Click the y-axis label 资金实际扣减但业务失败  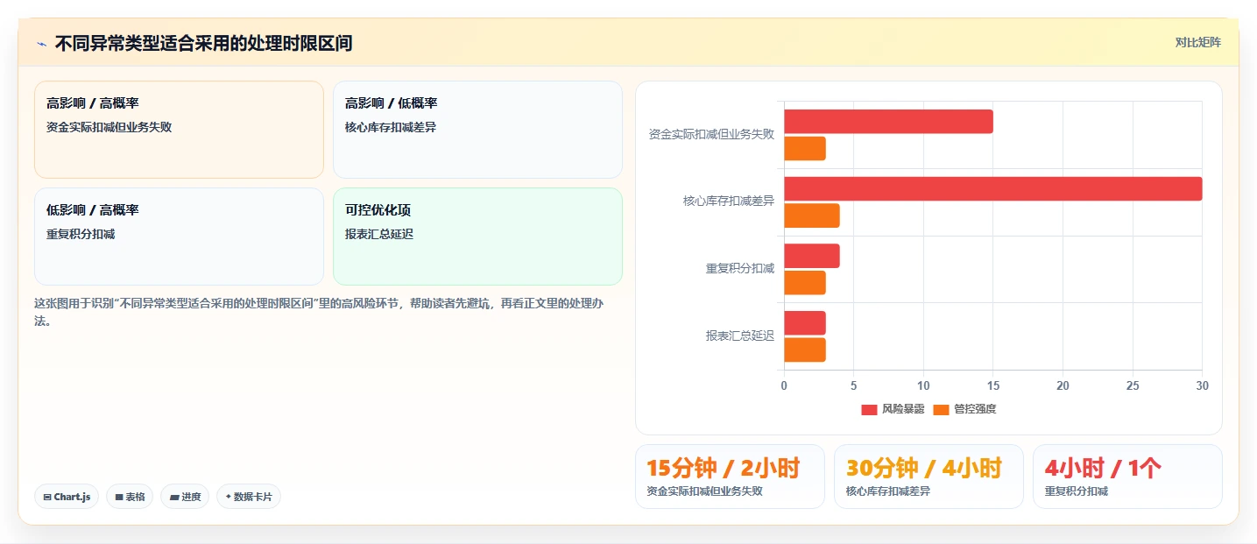(711, 135)
